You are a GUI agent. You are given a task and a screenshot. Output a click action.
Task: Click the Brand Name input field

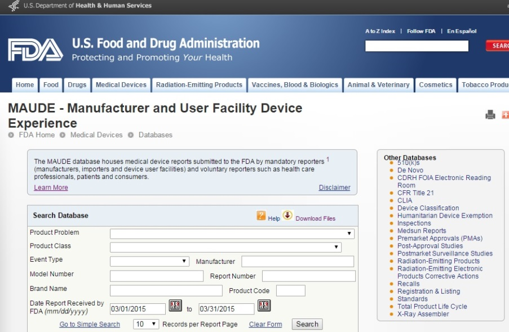coord(166,290)
